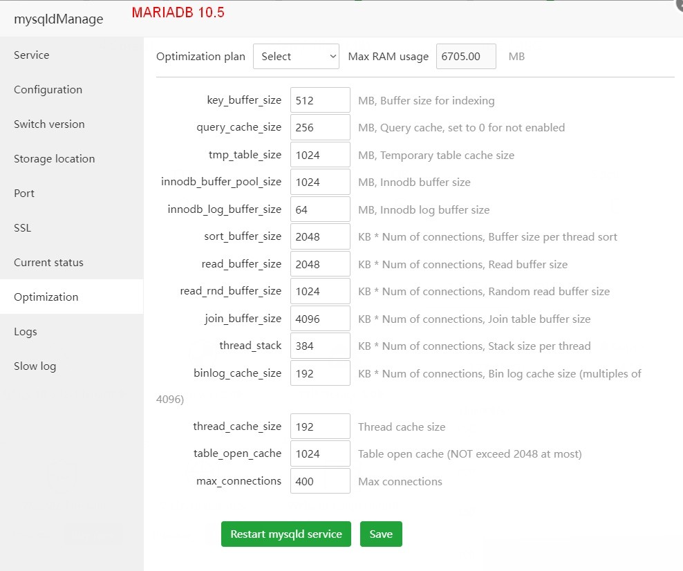Click the key_buffer_size label
Image resolution: width=683 pixels, height=571 pixels.
[244, 100]
